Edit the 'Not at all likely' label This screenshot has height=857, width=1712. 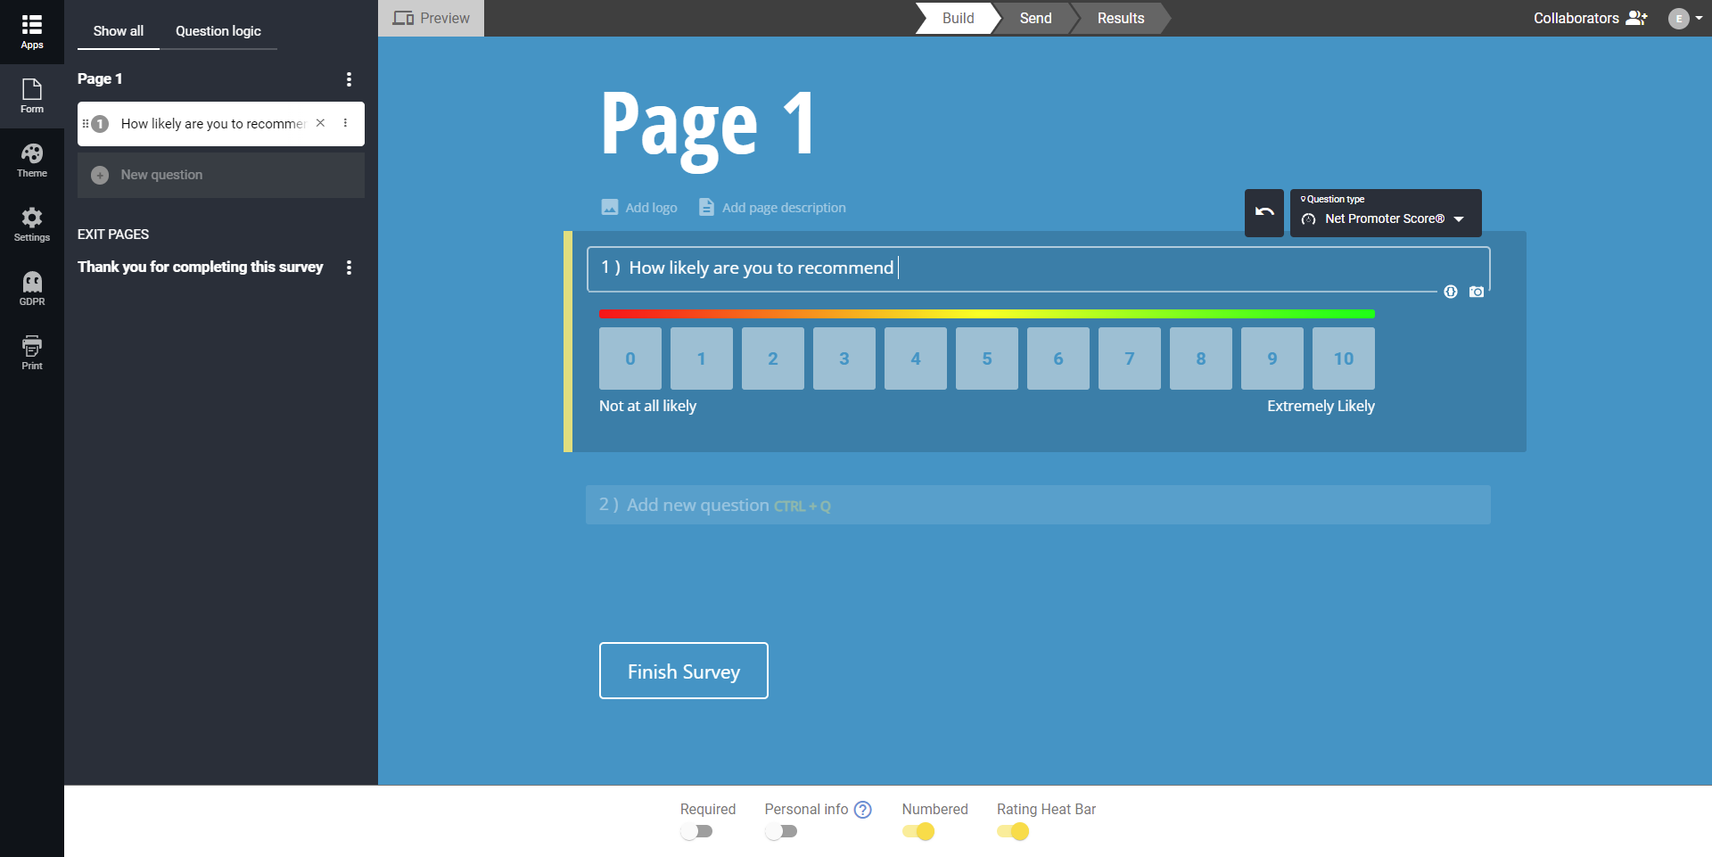[x=647, y=406]
